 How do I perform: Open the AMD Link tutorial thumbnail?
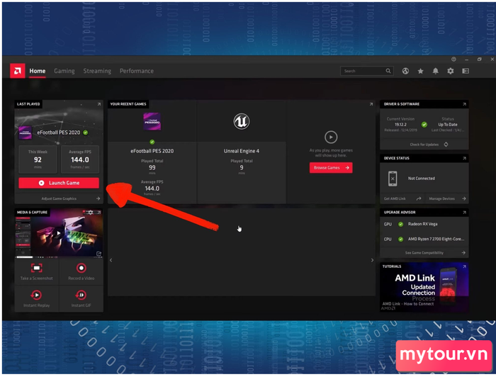[424, 287]
